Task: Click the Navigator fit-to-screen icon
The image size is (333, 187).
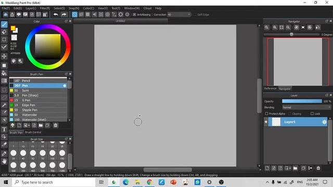Action: tap(281, 28)
